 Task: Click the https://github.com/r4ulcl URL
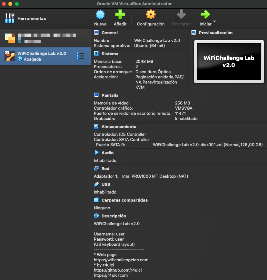coord(118,270)
